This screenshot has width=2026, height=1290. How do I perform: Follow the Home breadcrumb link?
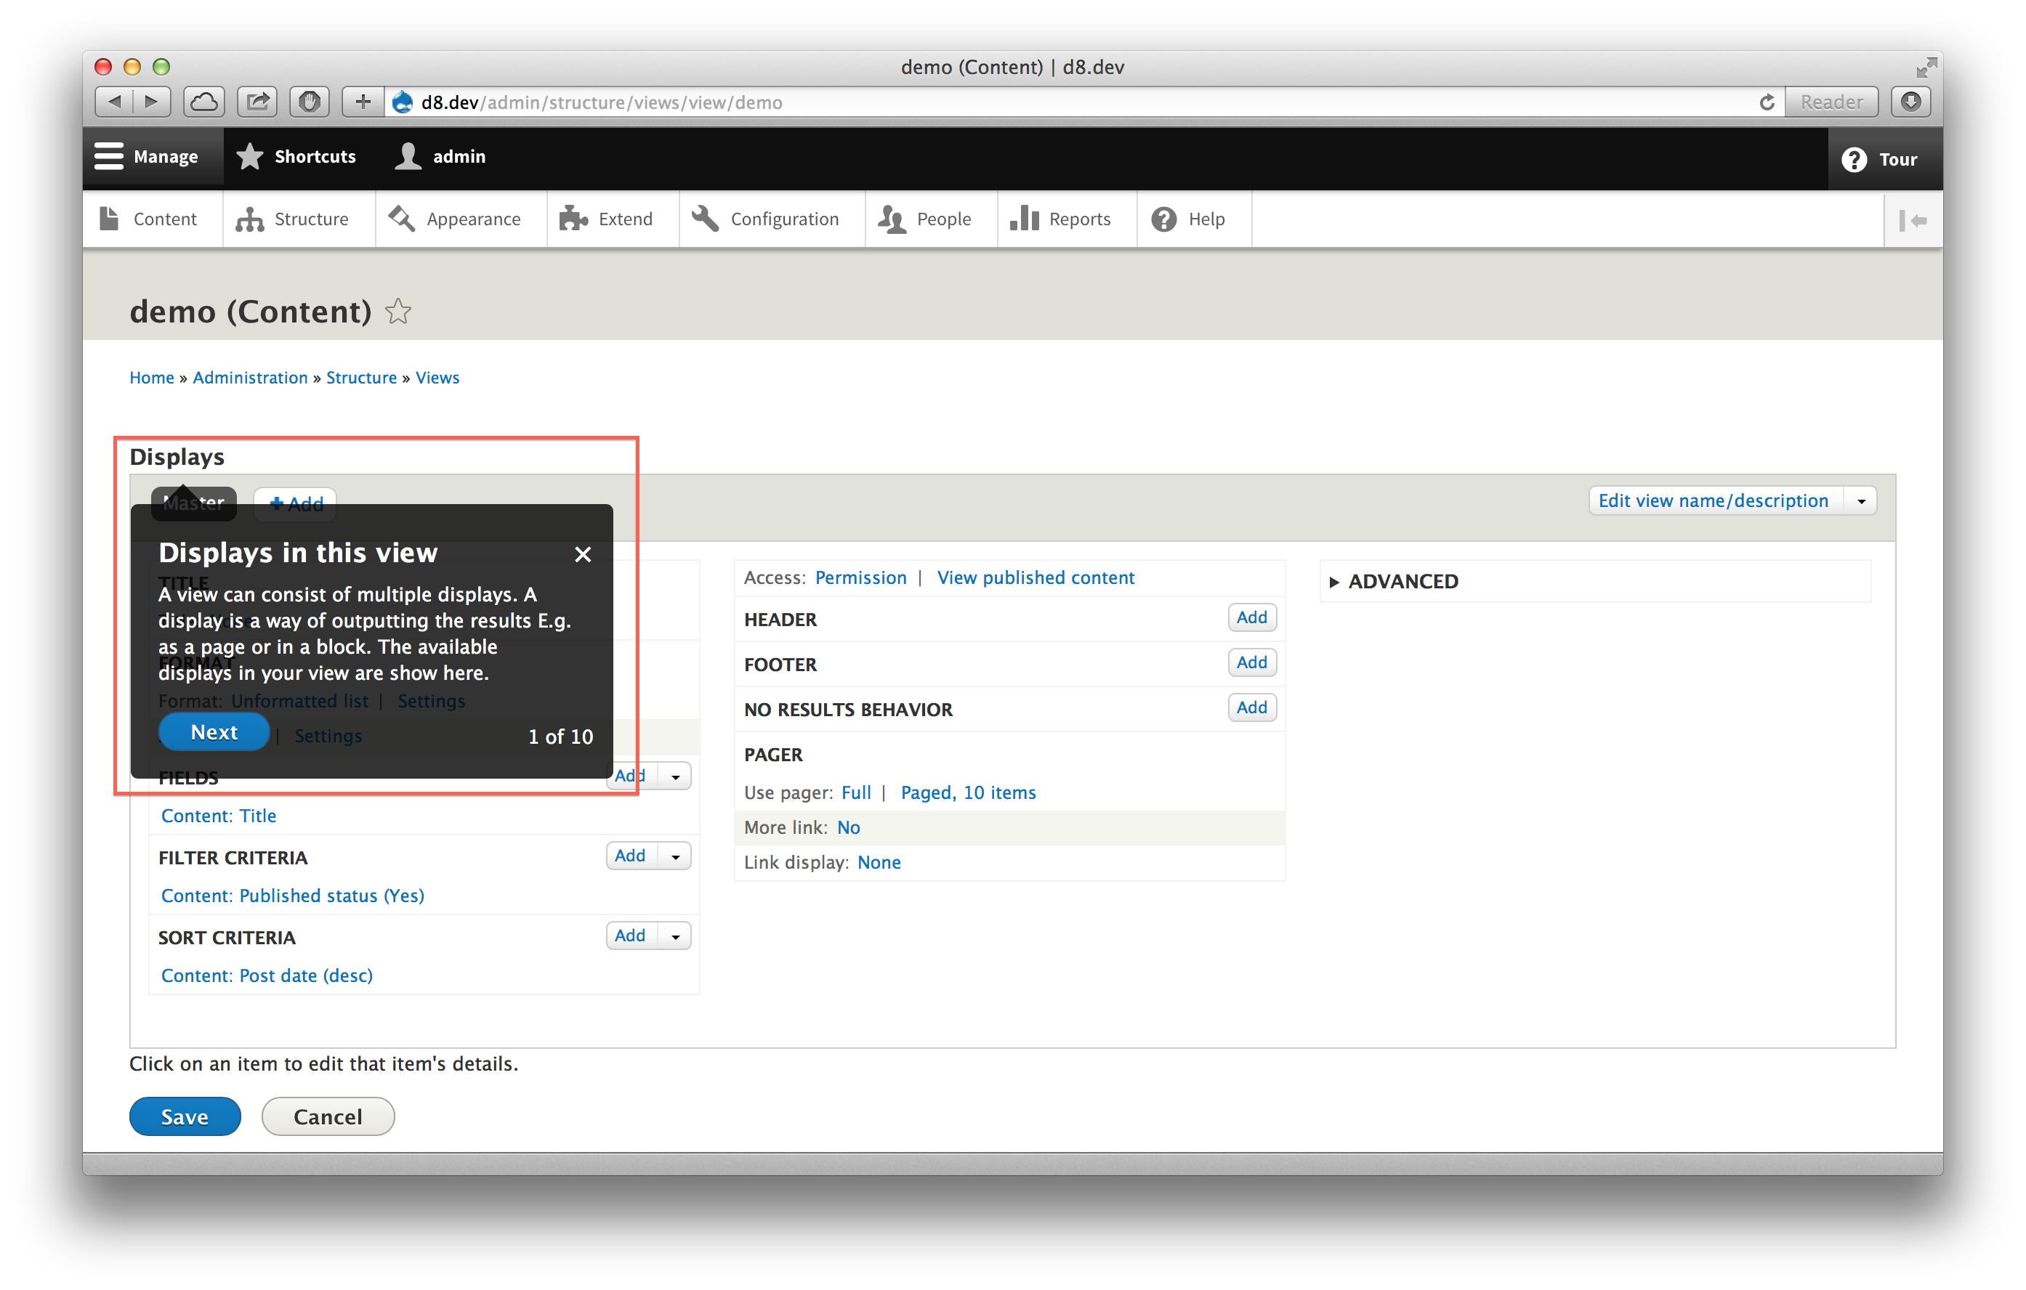coord(151,378)
